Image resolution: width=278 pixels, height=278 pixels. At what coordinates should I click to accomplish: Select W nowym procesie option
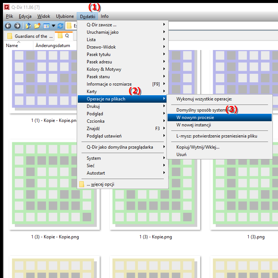coord(219,118)
